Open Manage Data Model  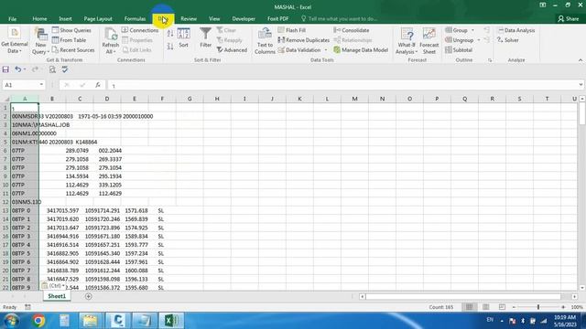tap(361, 49)
